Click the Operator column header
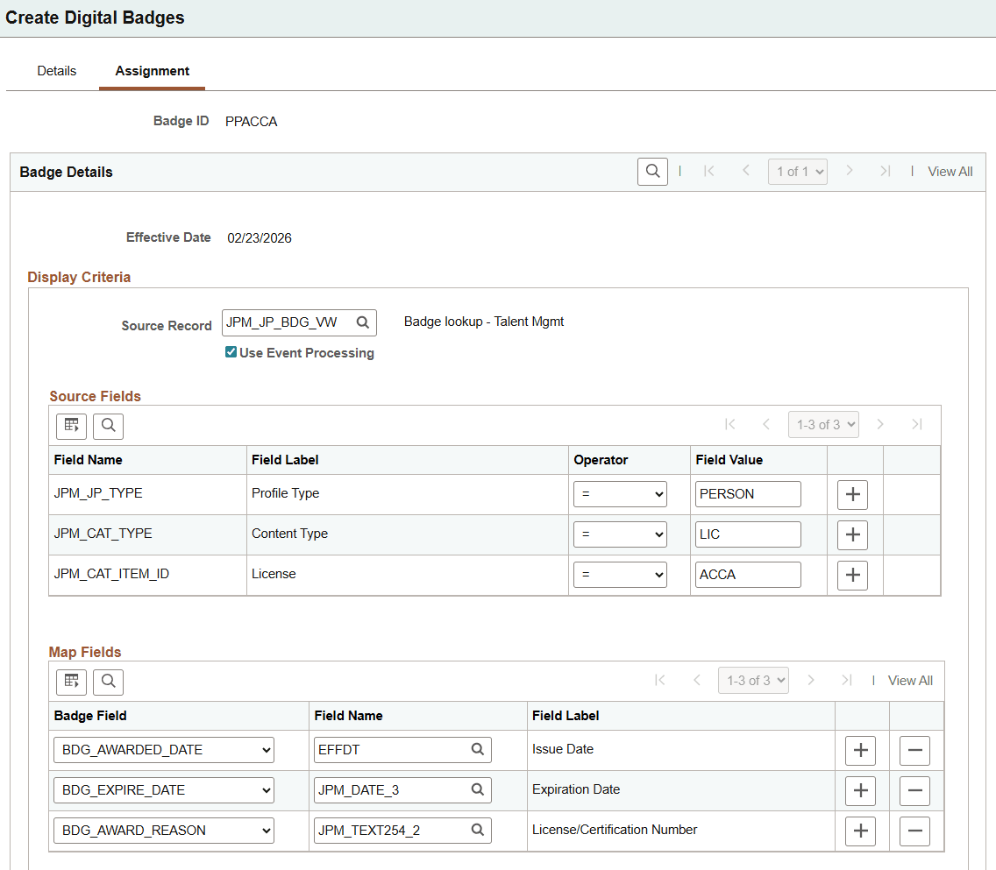996x870 pixels. (x=601, y=460)
